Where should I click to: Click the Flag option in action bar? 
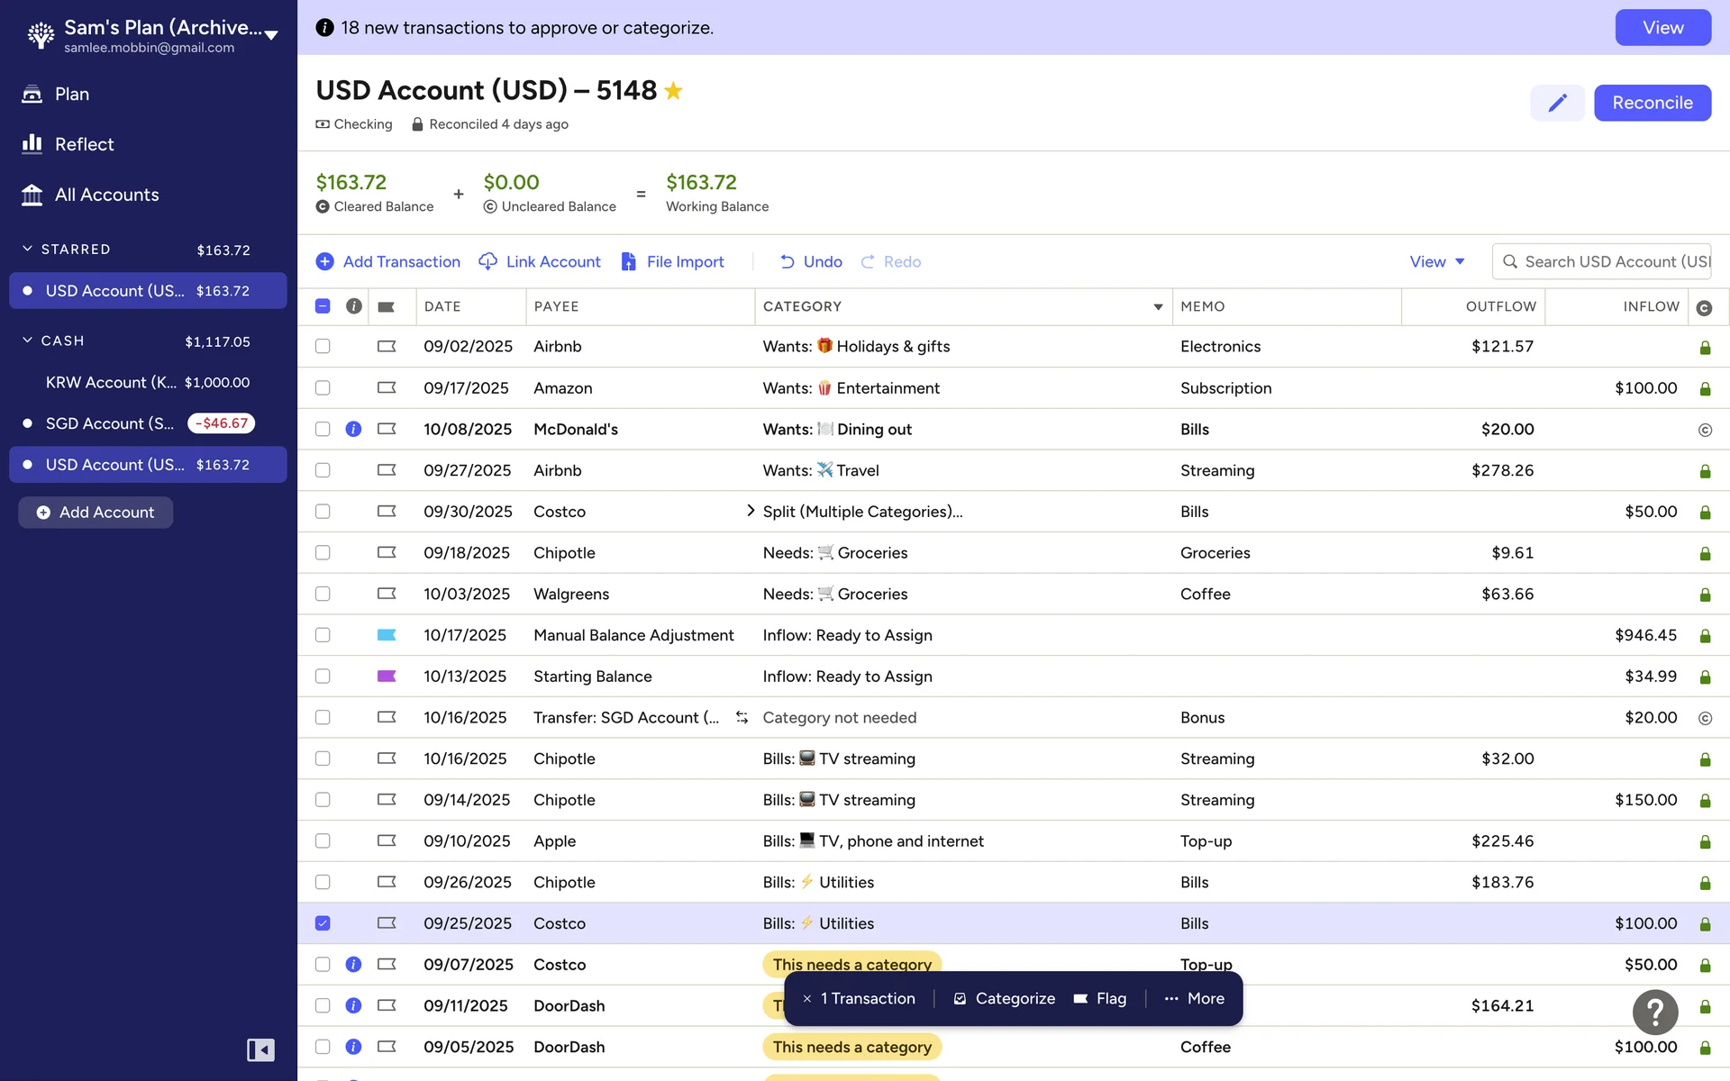tap(1099, 998)
